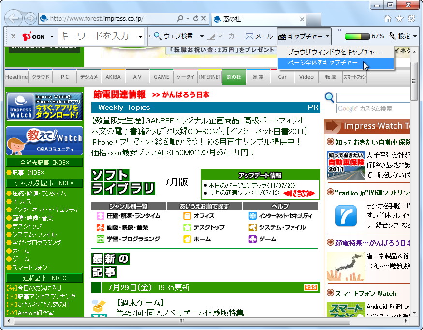Open browser tools with the gear icon
The width and height of the screenshot is (423, 330).
[x=411, y=18]
